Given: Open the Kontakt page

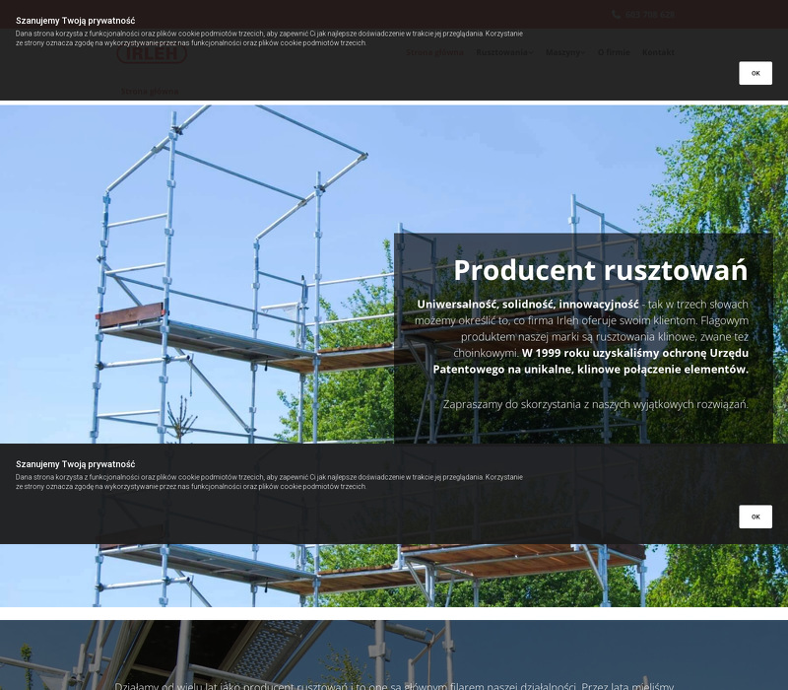Looking at the screenshot, I should 658,52.
